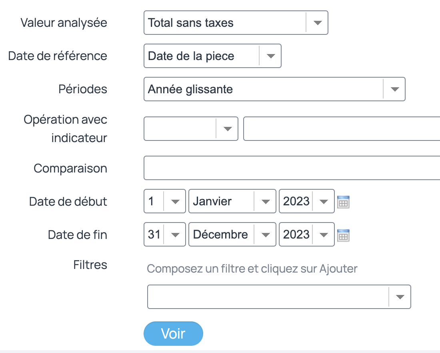Viewport: 440px width, 353px height.
Task: Click the Voir button
Action: pos(173,334)
